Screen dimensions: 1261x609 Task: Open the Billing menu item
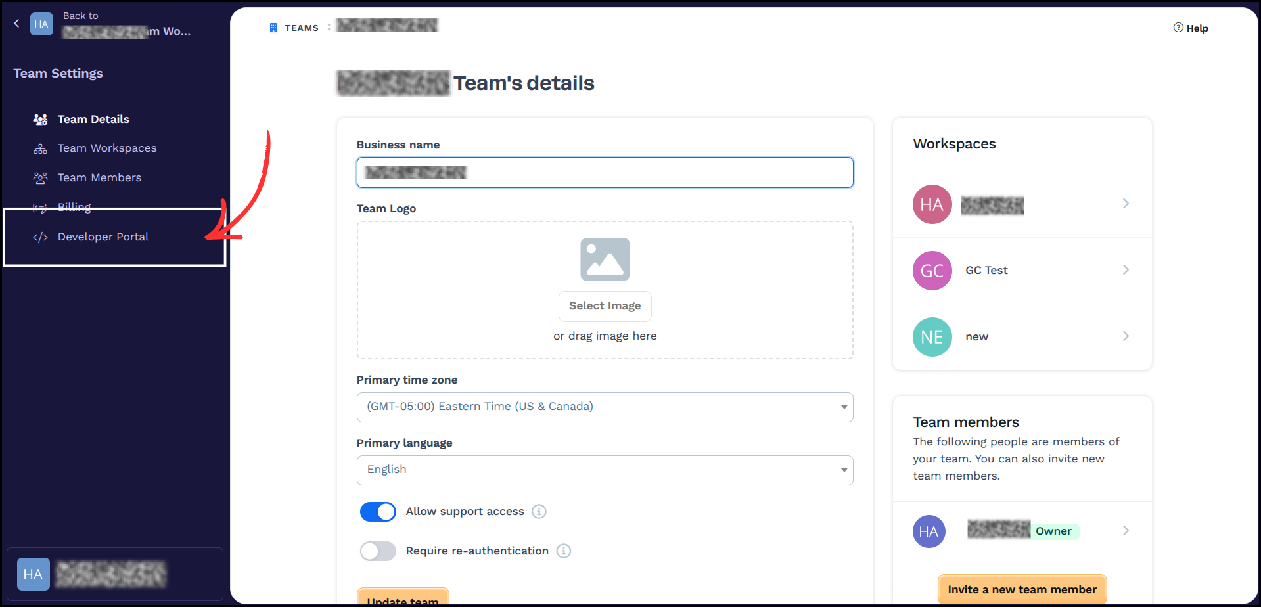(74, 206)
